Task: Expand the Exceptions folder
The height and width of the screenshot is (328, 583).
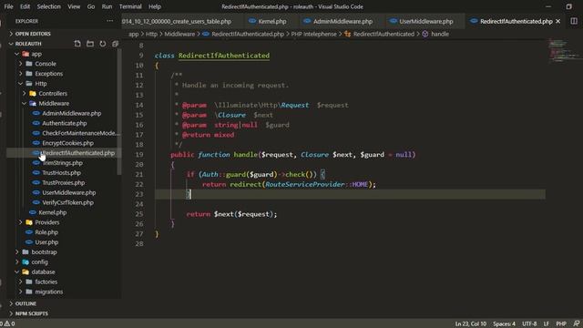Action: click(48, 74)
